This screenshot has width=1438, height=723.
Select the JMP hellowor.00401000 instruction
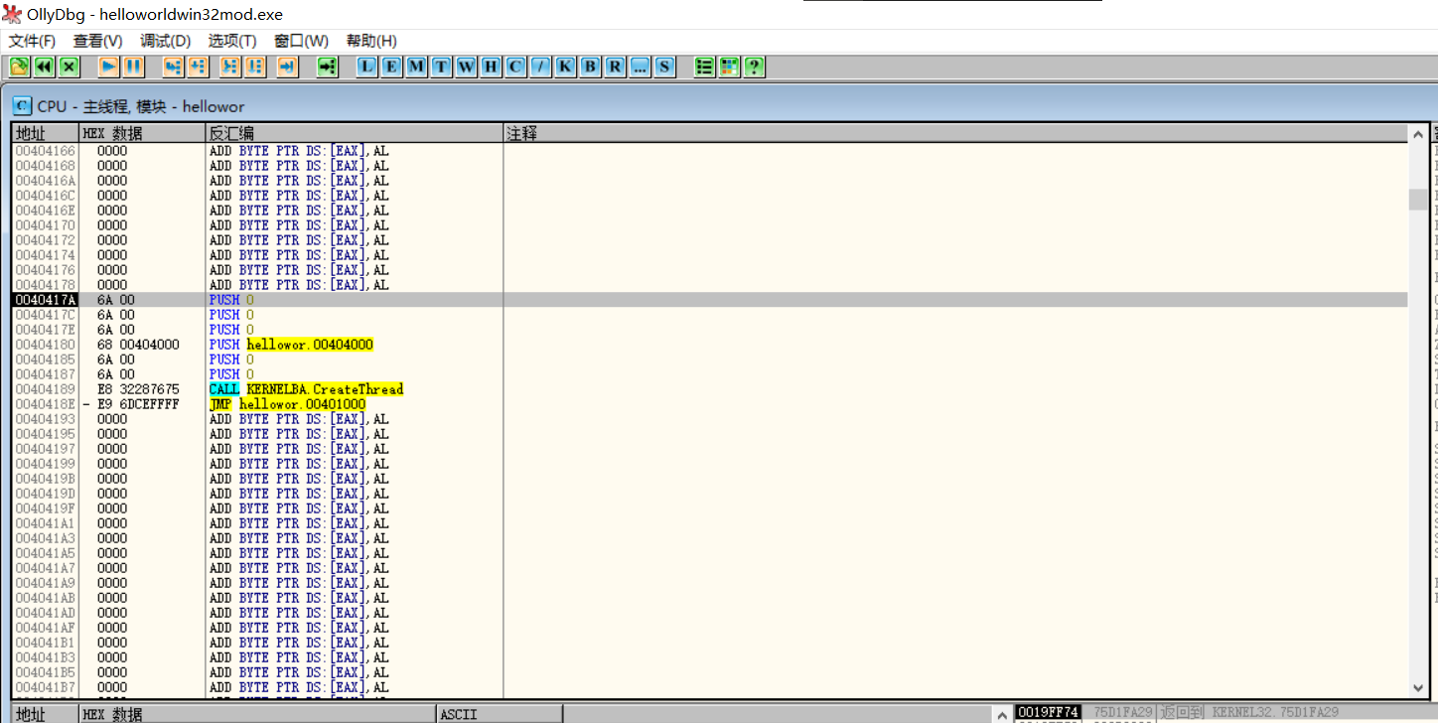287,404
